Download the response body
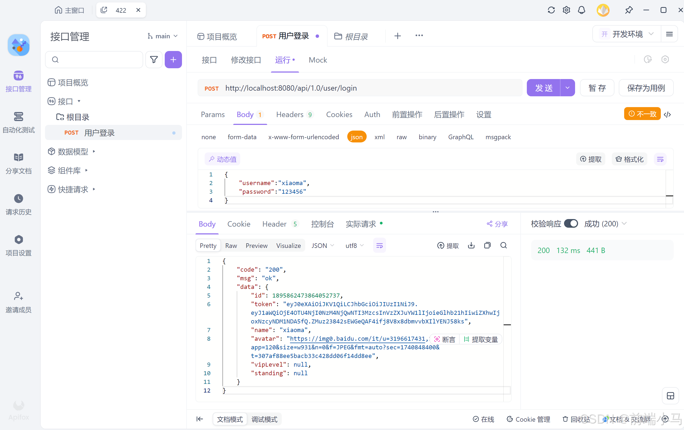The image size is (684, 430). [x=471, y=245]
